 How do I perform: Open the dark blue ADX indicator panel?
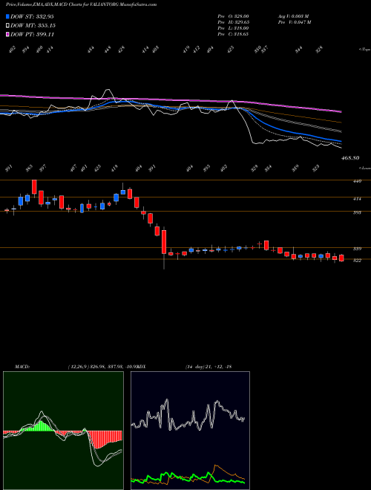190,431
